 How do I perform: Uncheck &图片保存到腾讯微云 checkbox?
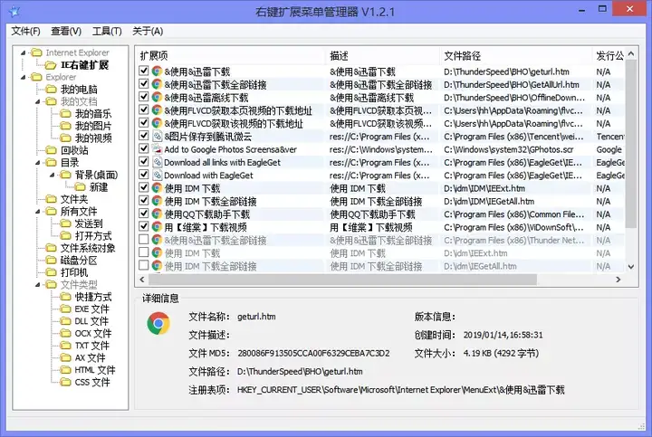pos(144,136)
